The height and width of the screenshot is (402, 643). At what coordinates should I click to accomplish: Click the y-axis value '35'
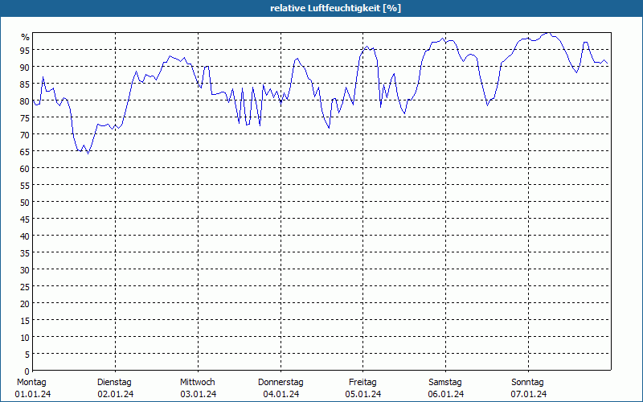point(25,252)
